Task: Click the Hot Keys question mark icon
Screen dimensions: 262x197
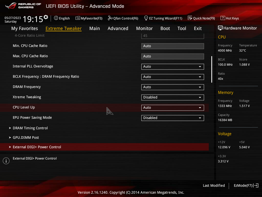Action: click(x=223, y=18)
